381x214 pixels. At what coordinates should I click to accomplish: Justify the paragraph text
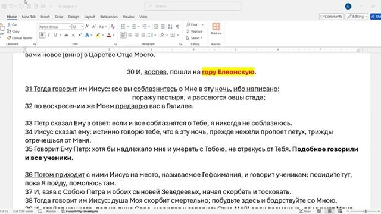[x=143, y=35]
